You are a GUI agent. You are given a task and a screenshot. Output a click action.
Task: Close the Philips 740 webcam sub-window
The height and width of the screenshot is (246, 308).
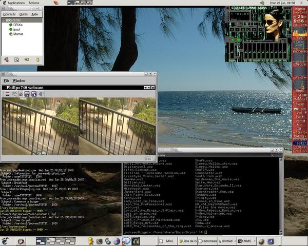[153, 88]
